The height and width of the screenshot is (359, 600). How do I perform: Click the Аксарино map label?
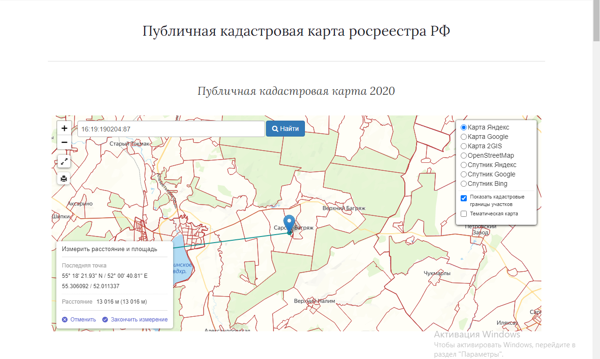80,204
